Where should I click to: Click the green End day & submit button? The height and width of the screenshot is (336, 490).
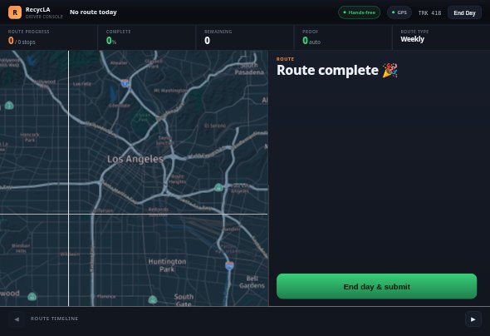(x=376, y=286)
